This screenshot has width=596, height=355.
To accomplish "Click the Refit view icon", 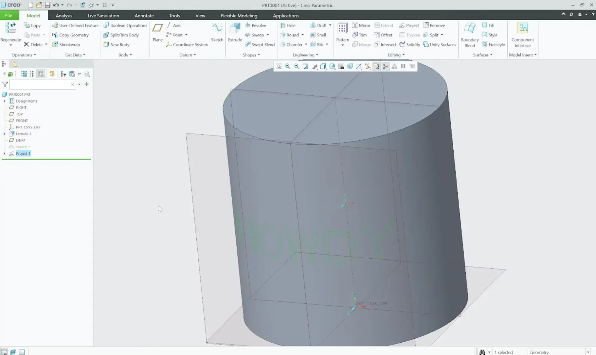I will [x=279, y=66].
